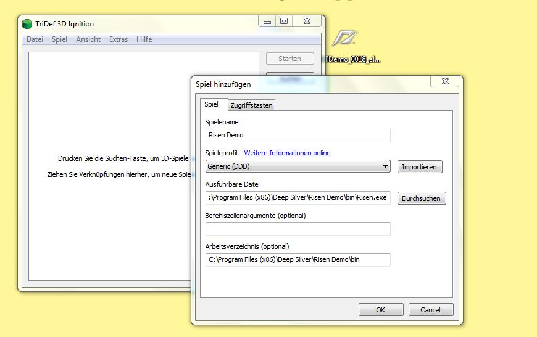
Task: Confirm the dialog with OK
Action: (381, 310)
